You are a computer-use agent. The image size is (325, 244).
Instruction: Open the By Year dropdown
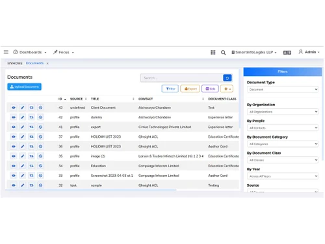[283, 176]
